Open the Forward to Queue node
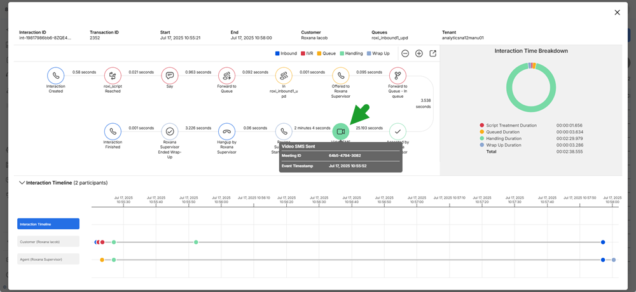 click(227, 76)
